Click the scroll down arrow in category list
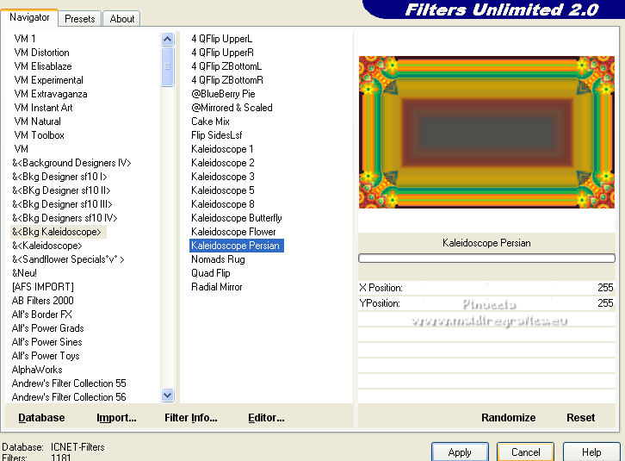This screenshot has width=625, height=461. [167, 396]
